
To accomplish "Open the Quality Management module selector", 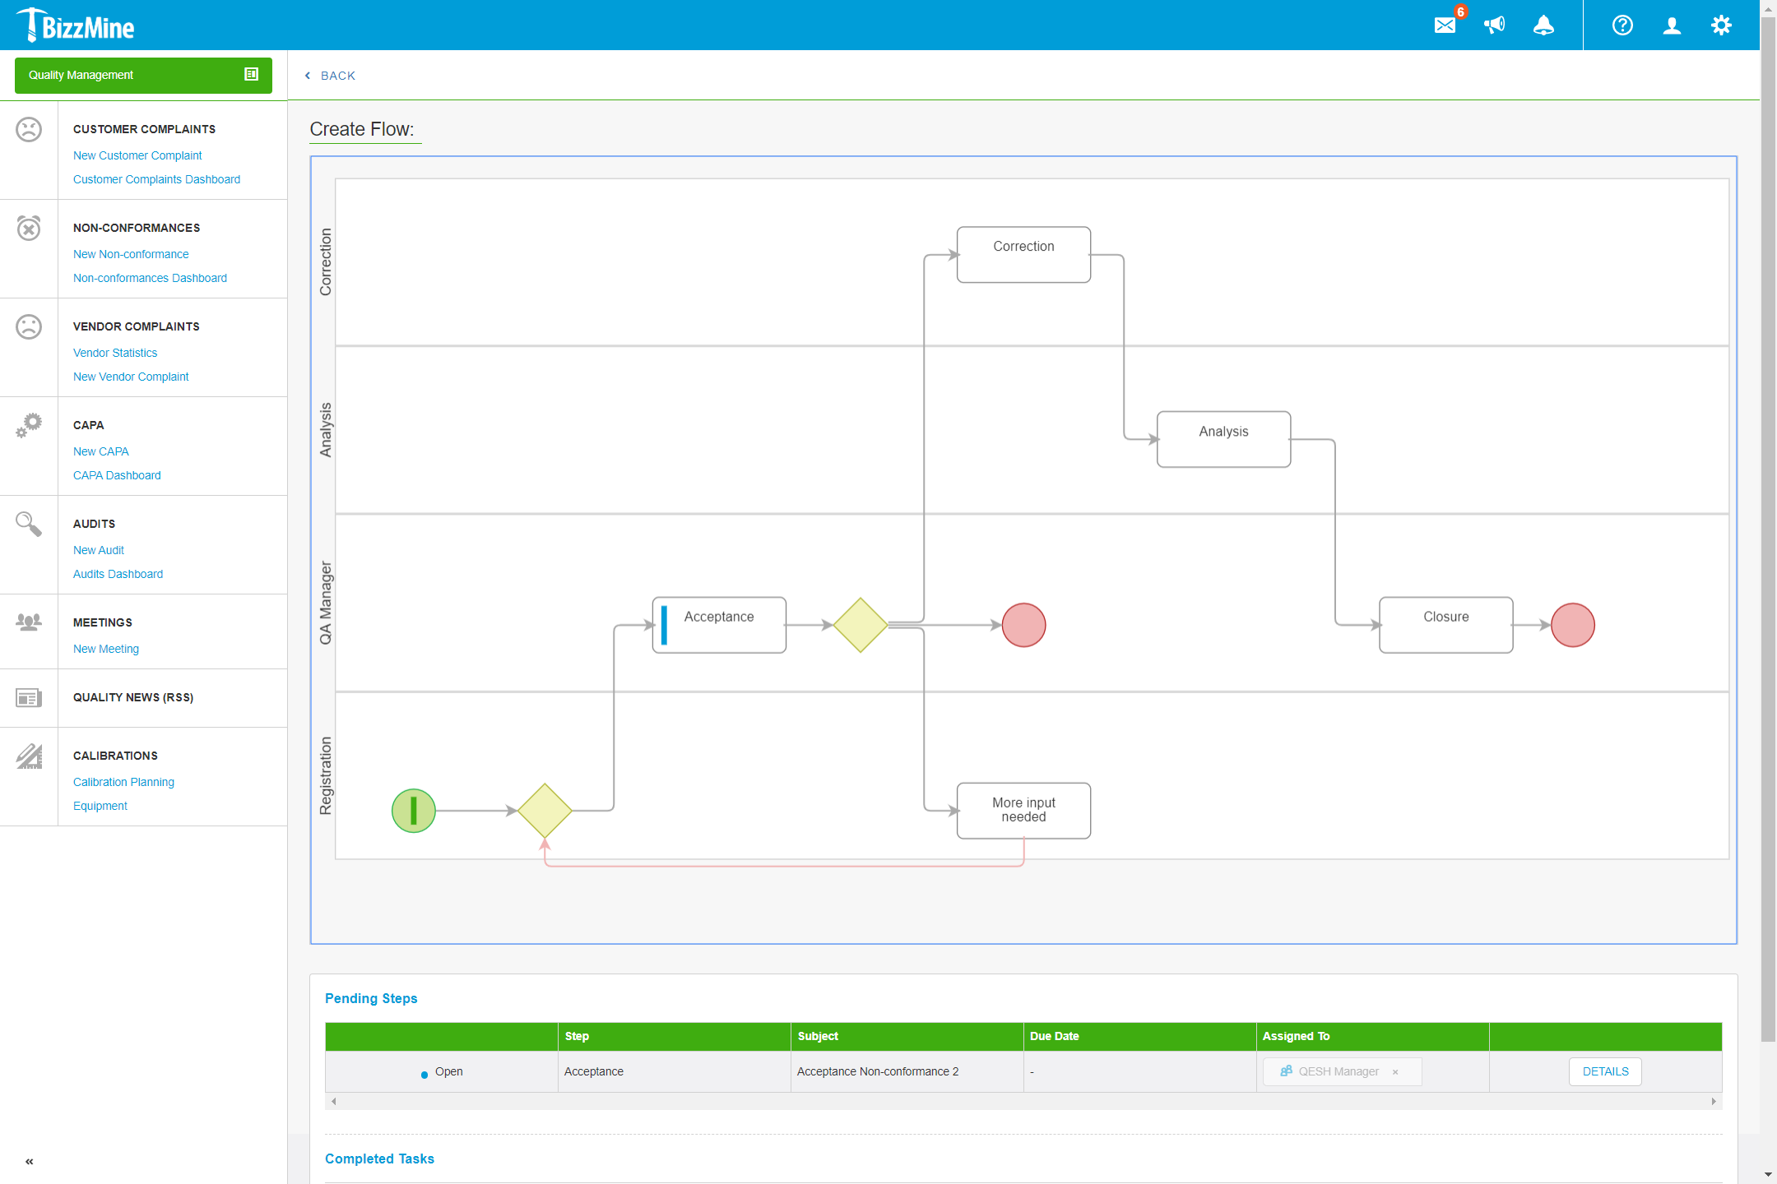I will 143,75.
